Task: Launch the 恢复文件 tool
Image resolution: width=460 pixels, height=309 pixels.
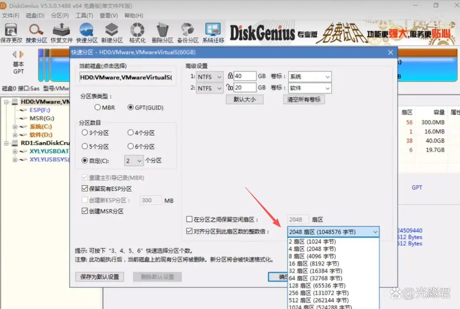Action: tap(61, 33)
